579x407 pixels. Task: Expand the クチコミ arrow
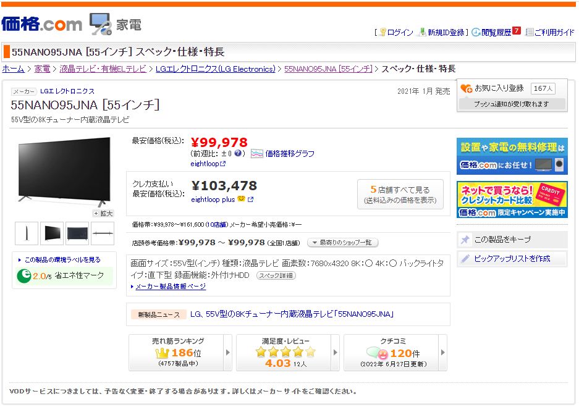point(442,353)
